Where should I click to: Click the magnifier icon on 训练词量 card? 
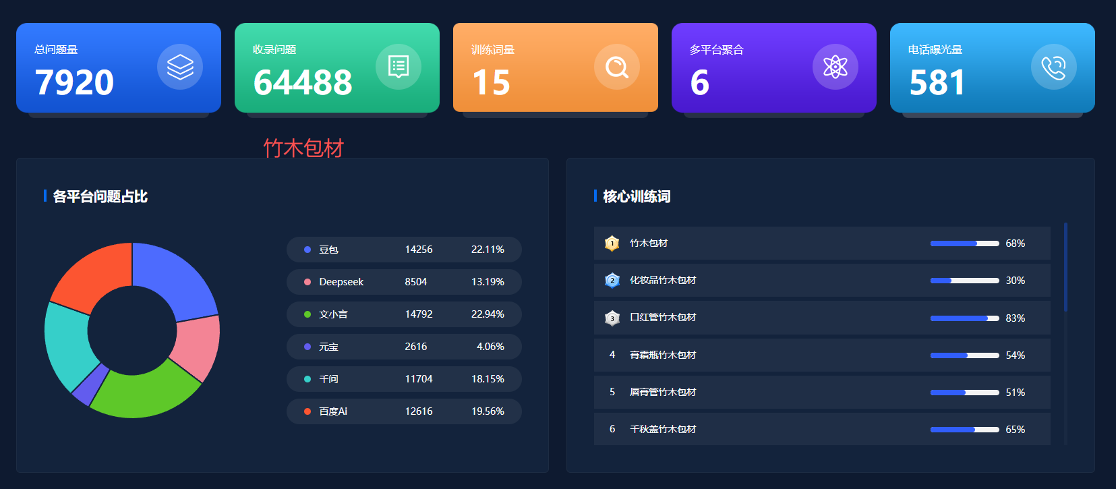pyautogui.click(x=617, y=67)
